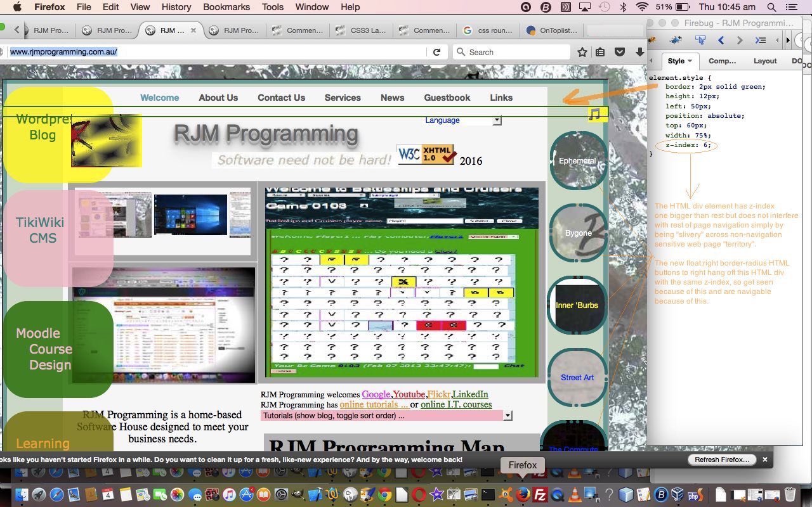The width and height of the screenshot is (812, 507).
Task: Open Firefox downloads arrow icon
Action: pos(639,52)
